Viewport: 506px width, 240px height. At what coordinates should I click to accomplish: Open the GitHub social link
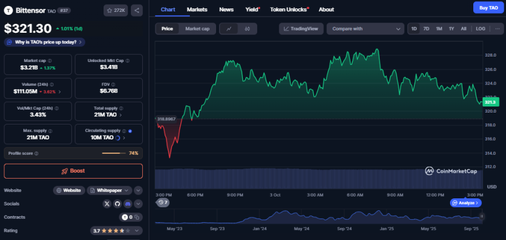(117, 204)
